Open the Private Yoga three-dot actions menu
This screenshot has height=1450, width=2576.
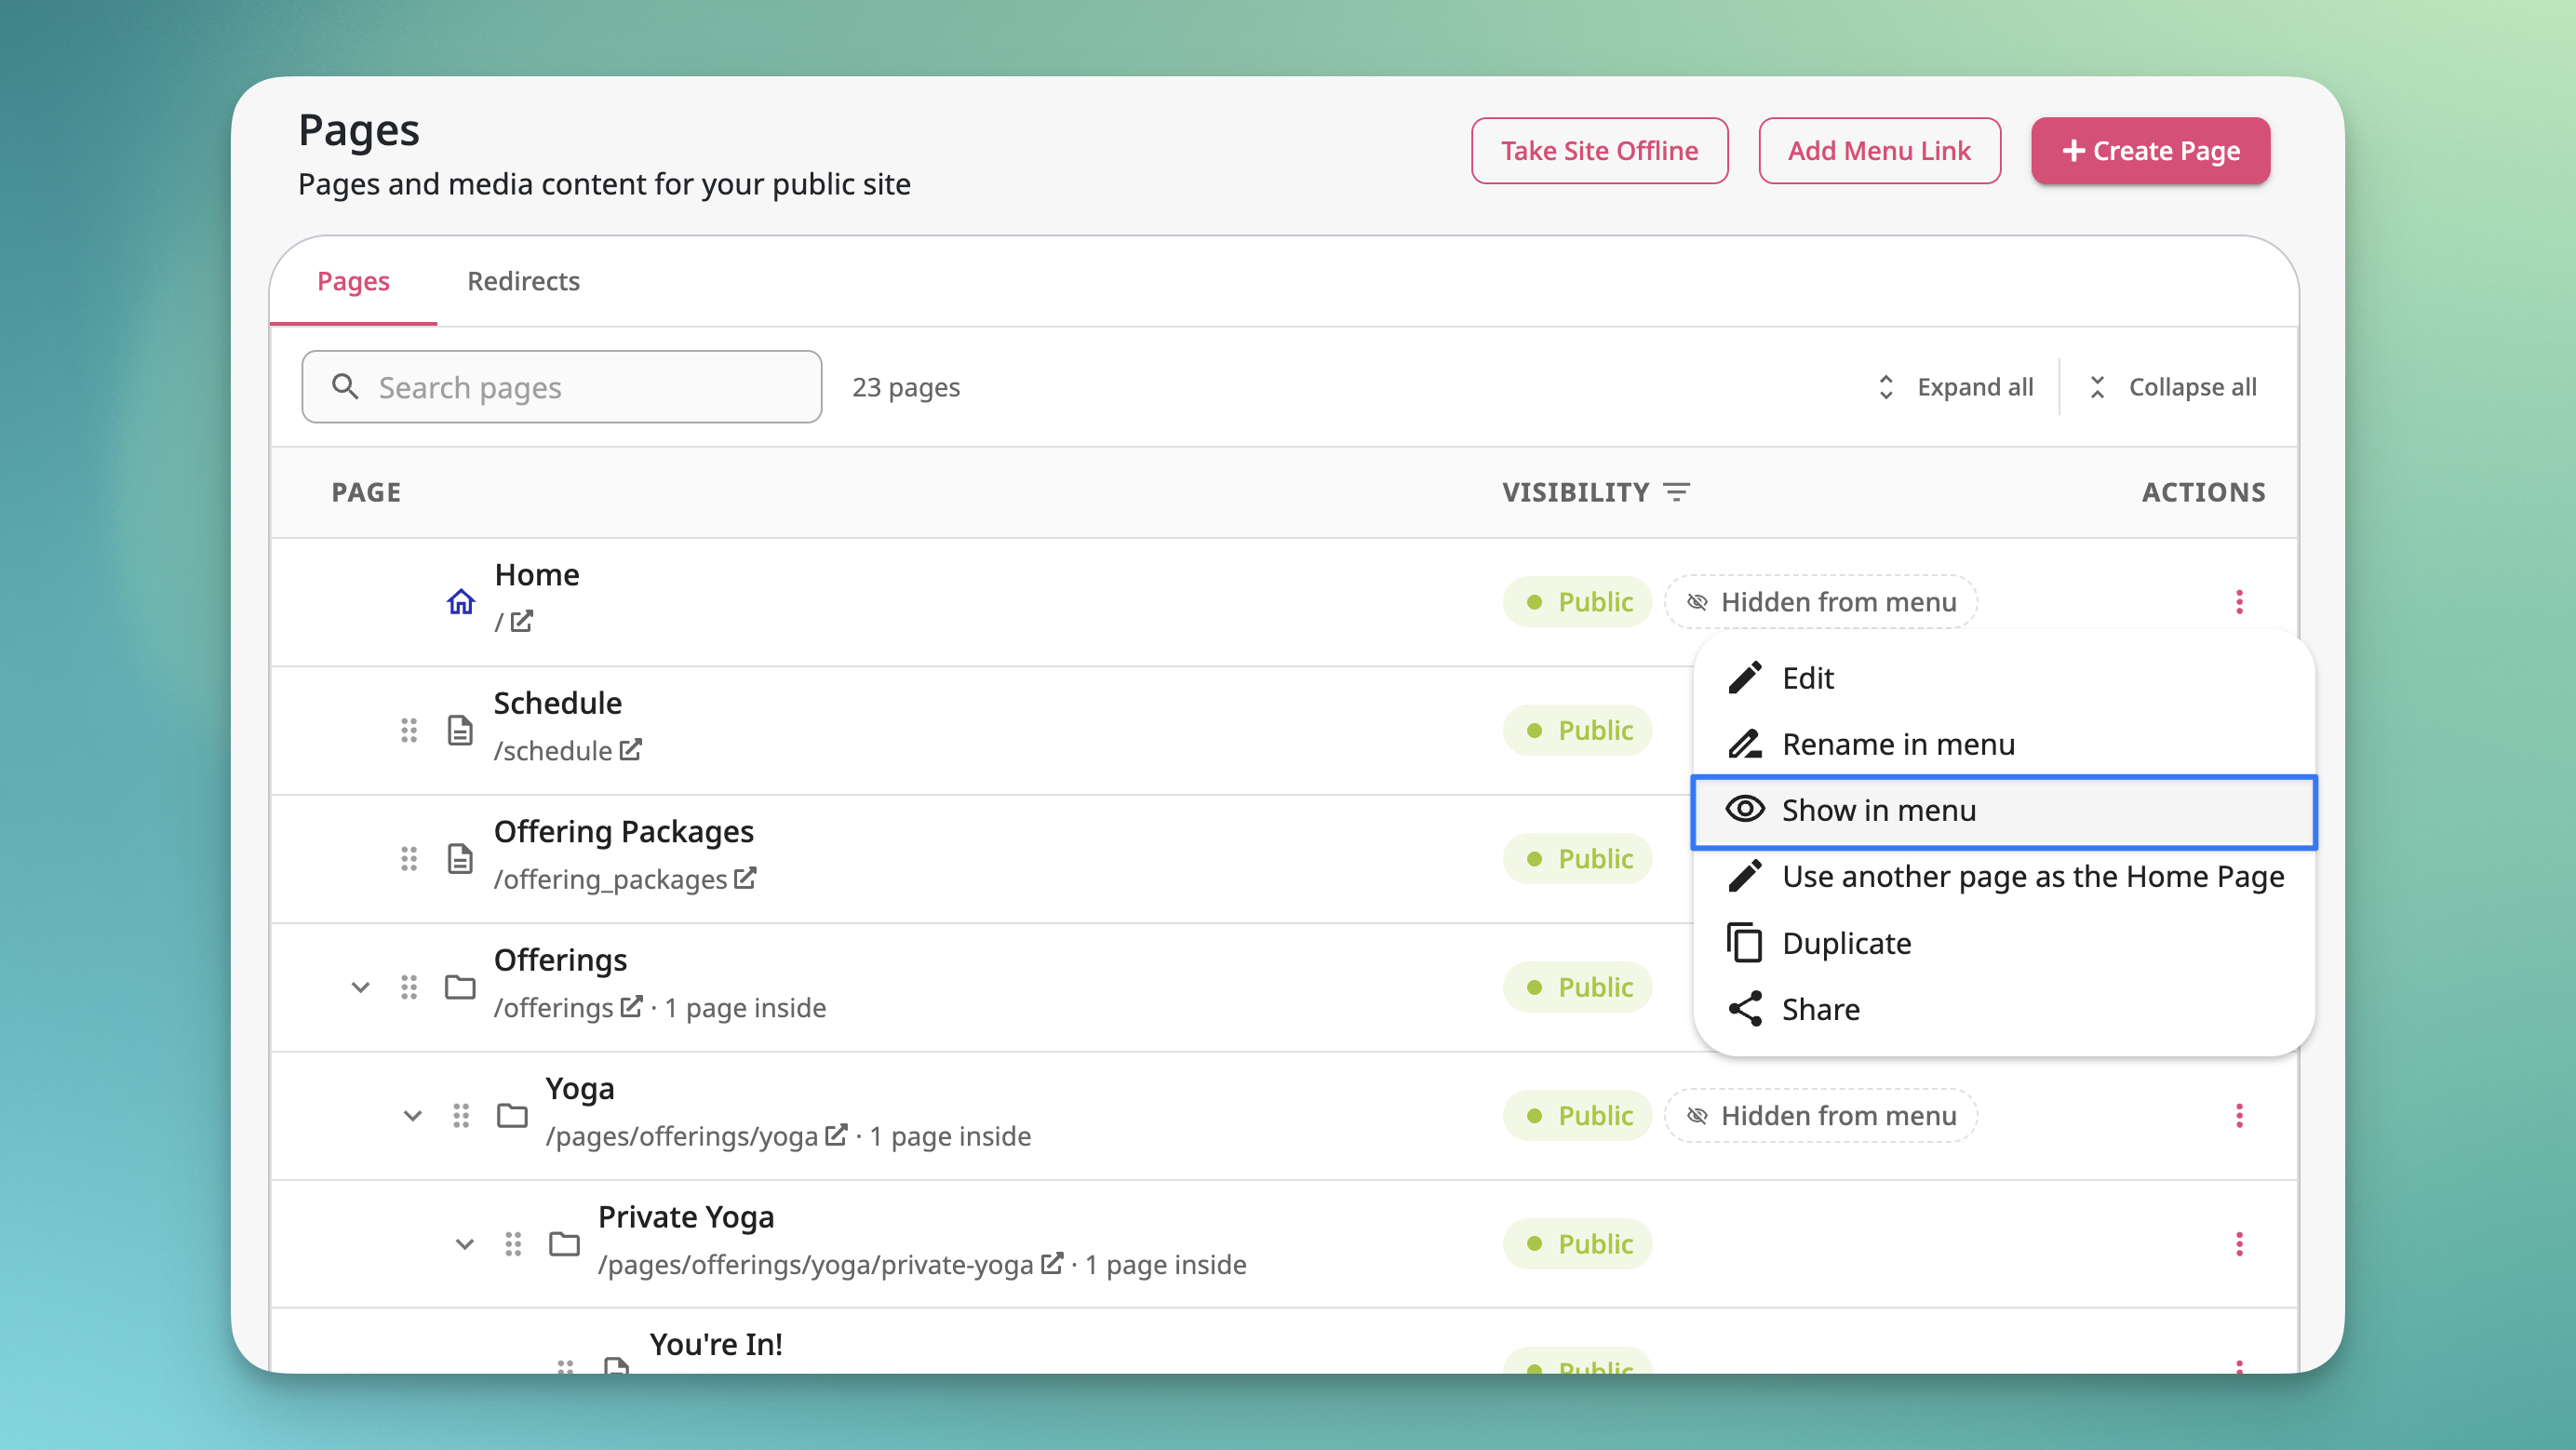(x=2239, y=1243)
